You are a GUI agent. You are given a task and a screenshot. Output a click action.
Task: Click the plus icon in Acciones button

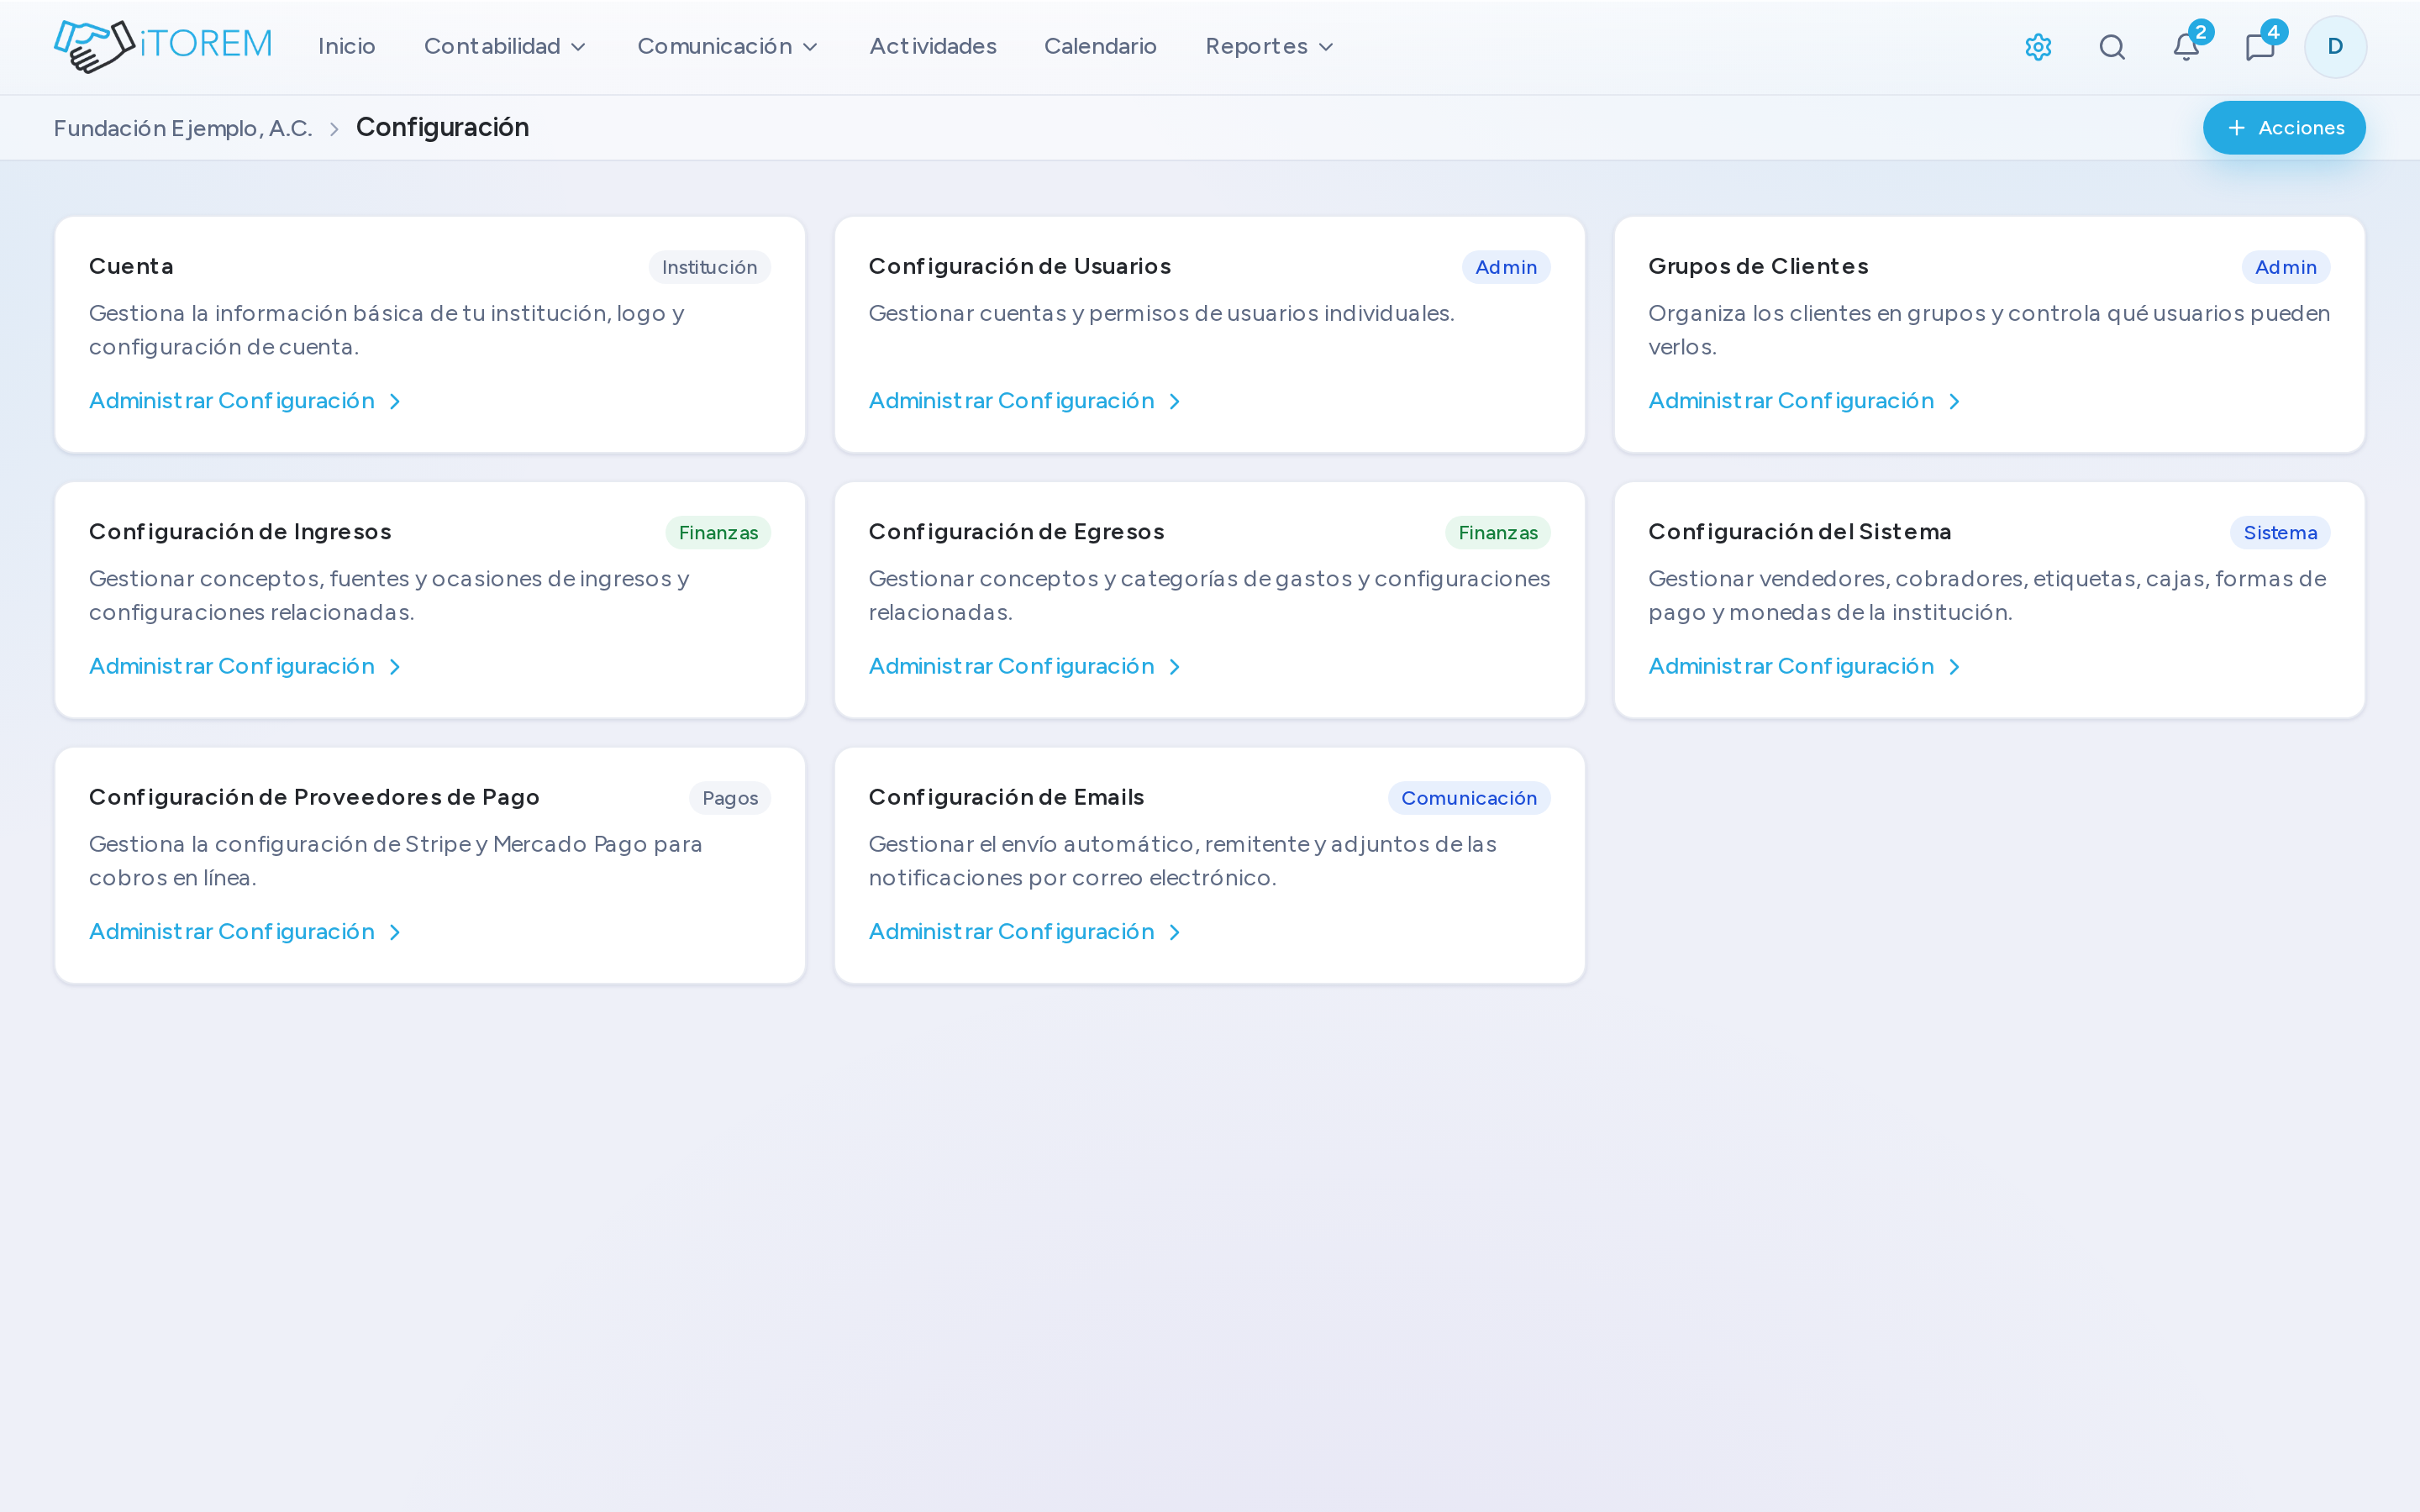click(x=2237, y=128)
